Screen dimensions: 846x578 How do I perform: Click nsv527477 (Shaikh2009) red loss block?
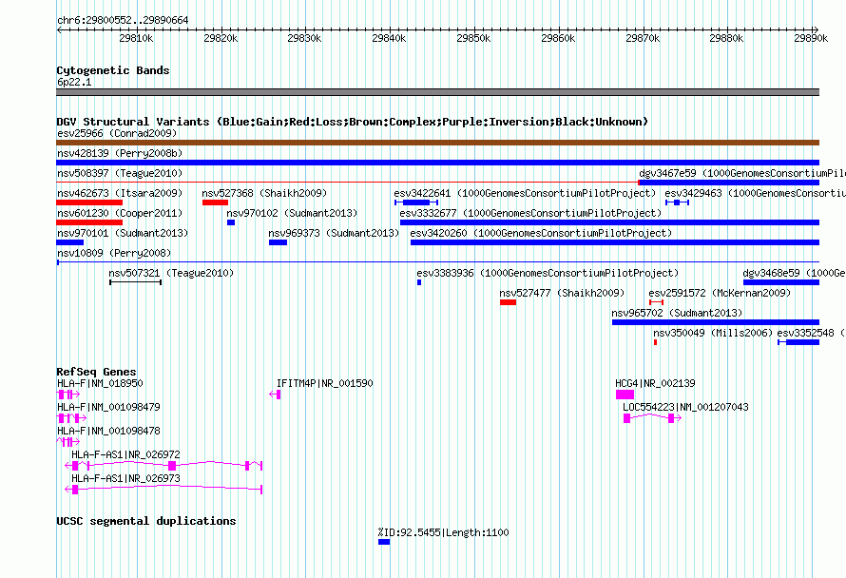tap(508, 302)
